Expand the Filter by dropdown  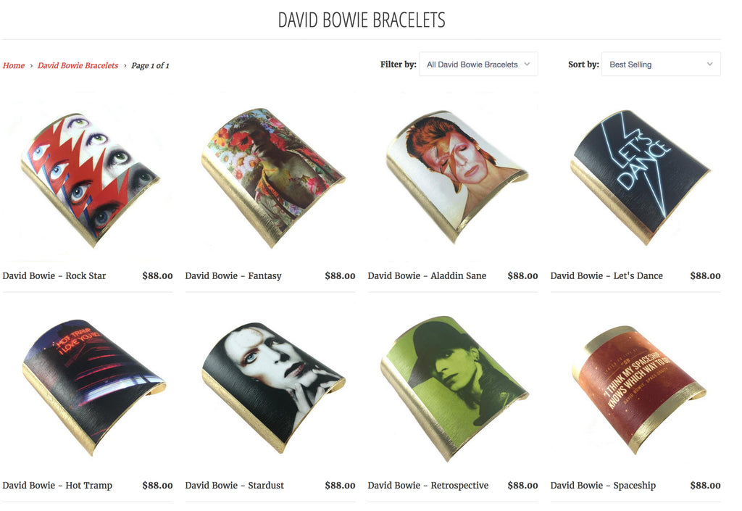coord(478,64)
